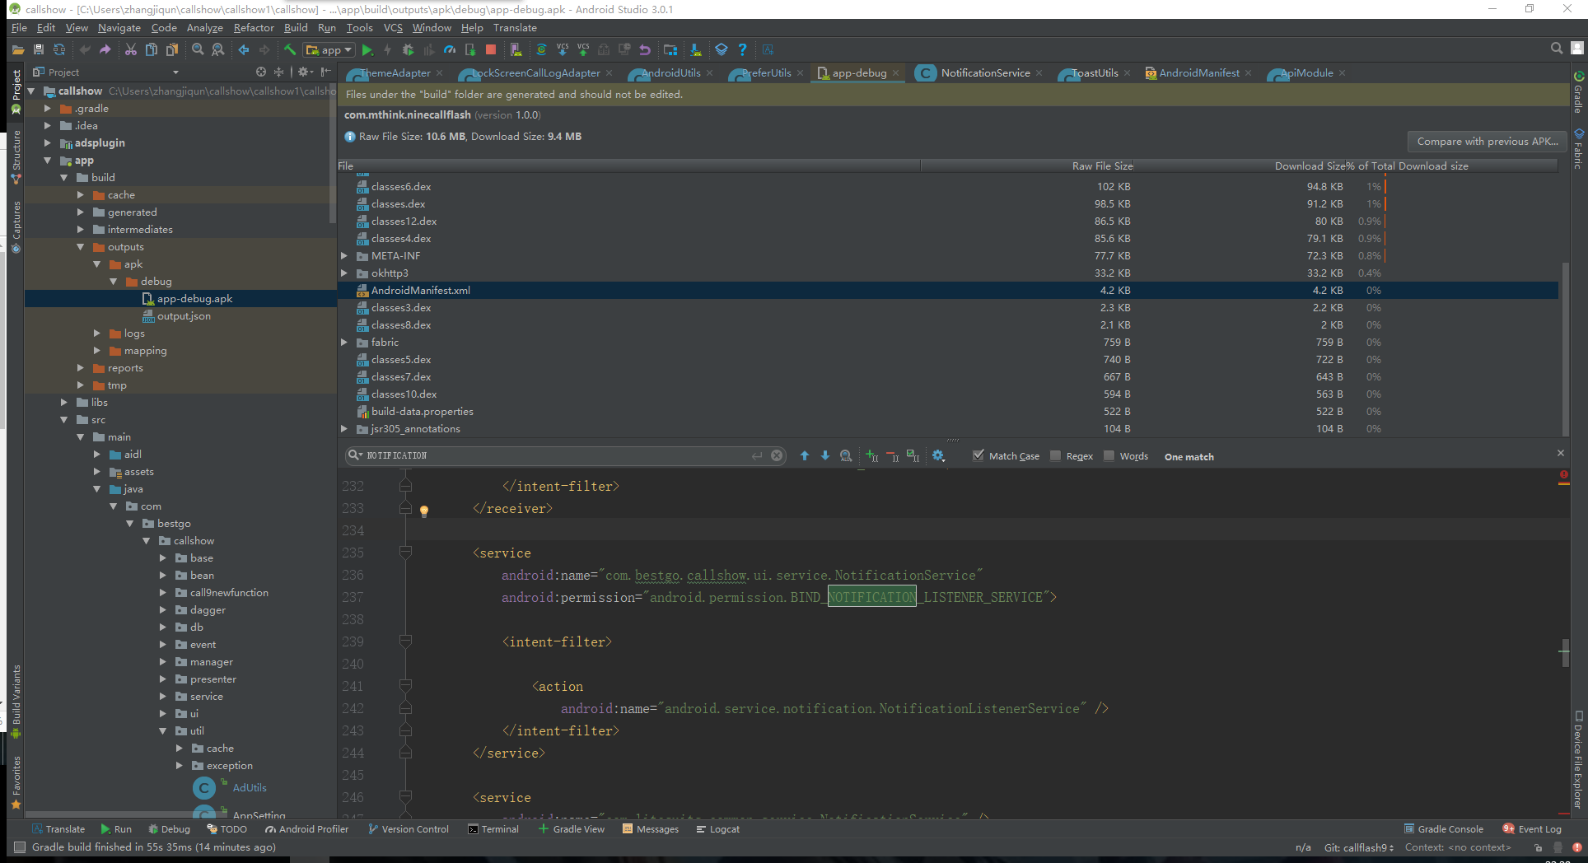The height and width of the screenshot is (863, 1588).
Task: Jump to the previous search occurrence
Action: click(805, 456)
